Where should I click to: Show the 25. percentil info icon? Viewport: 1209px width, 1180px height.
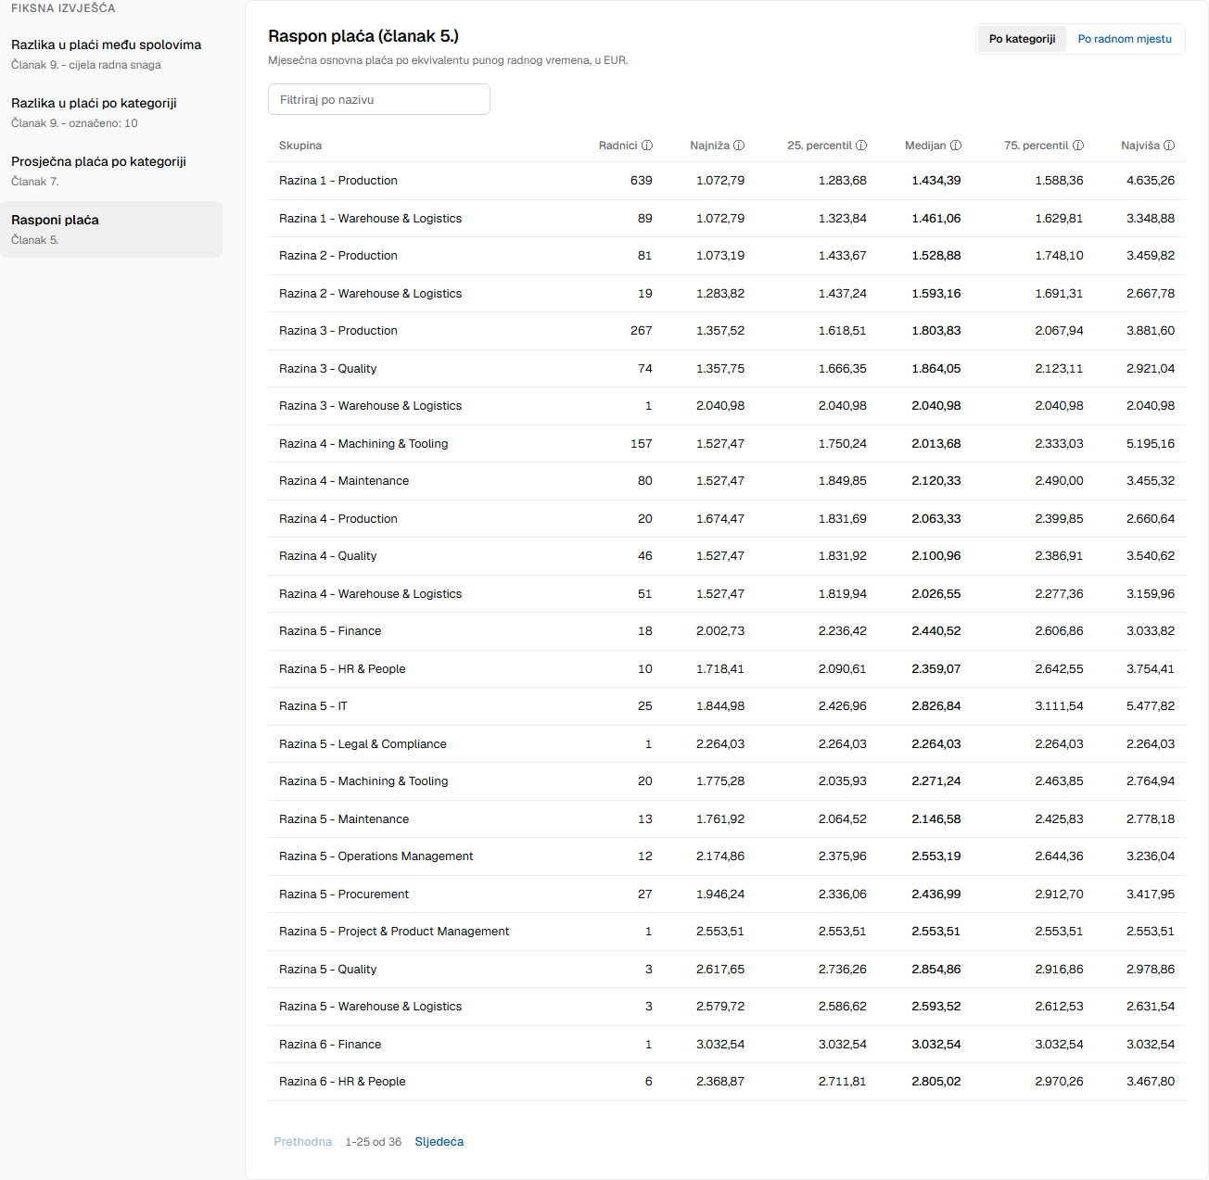click(861, 146)
